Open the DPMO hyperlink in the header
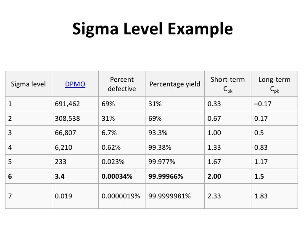Image resolution: width=306 pixels, height=229 pixels. 75,84
